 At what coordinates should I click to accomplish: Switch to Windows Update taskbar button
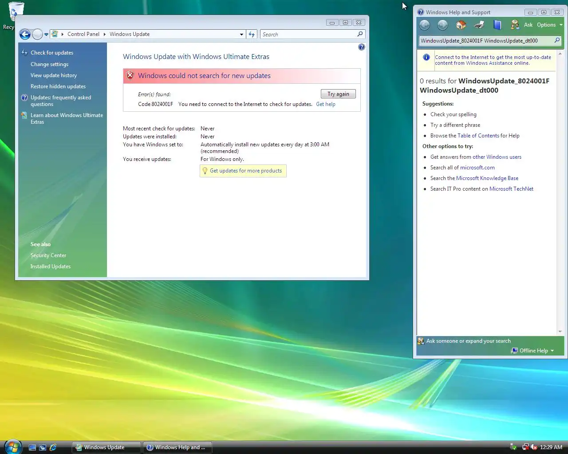[x=106, y=447]
